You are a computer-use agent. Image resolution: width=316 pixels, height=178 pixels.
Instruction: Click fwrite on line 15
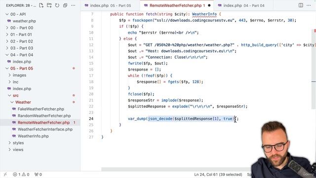pos(134,63)
